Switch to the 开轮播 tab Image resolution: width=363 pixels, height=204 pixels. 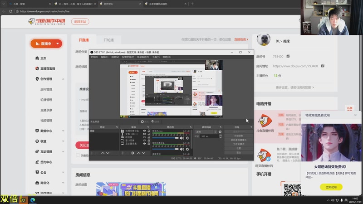(x=108, y=40)
